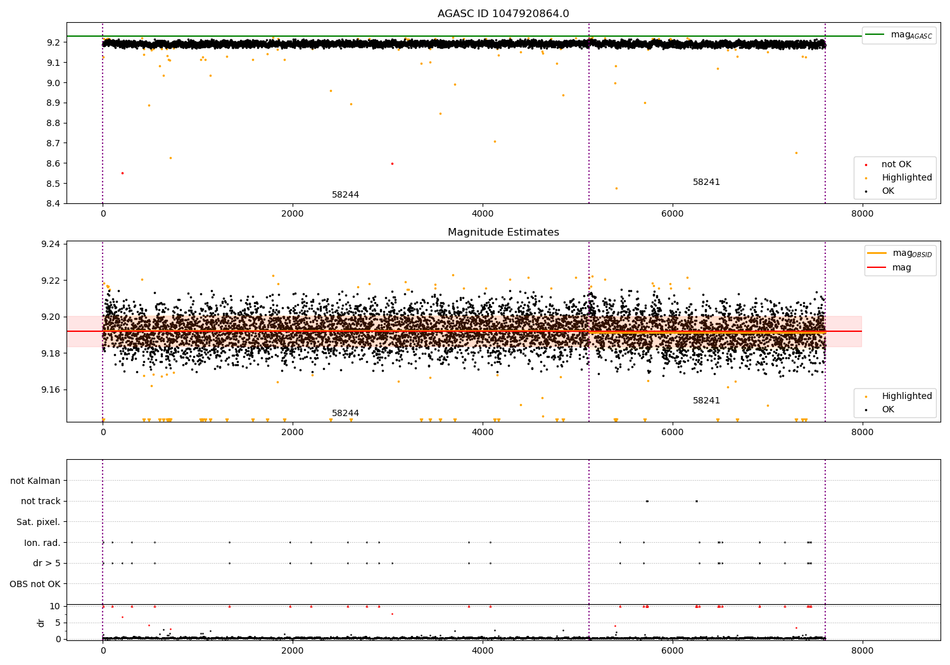Image resolution: width=950 pixels, height=665 pixels.
Task: Click the "5" tick on the dr axis
Action: point(58,623)
